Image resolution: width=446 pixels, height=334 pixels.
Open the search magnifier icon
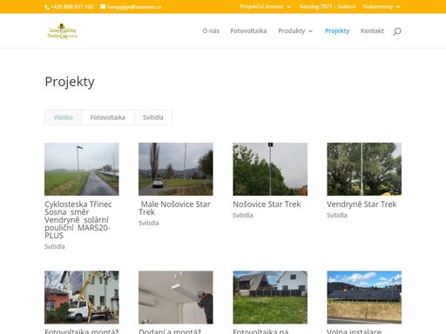point(397,31)
